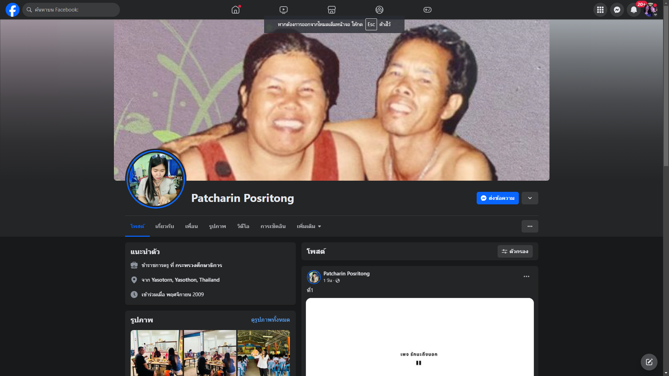This screenshot has height=376, width=669.
Task: Open account menu on profile avatar
Action: 650,10
